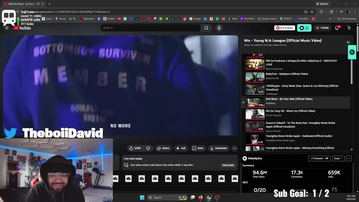This screenshot has width=359, height=202.
Task: Open Firefox from the taskbar
Action: 201,198
